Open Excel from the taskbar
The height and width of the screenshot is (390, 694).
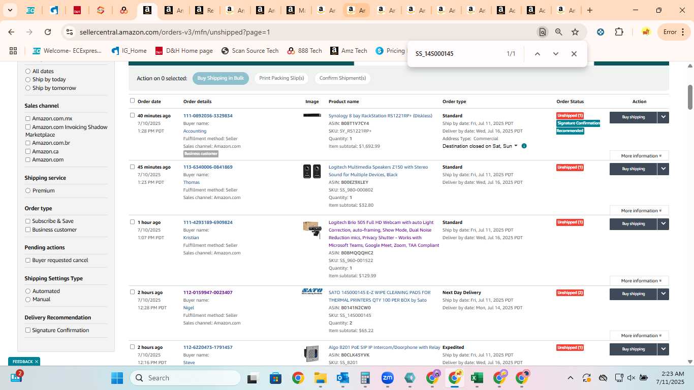[477, 378]
